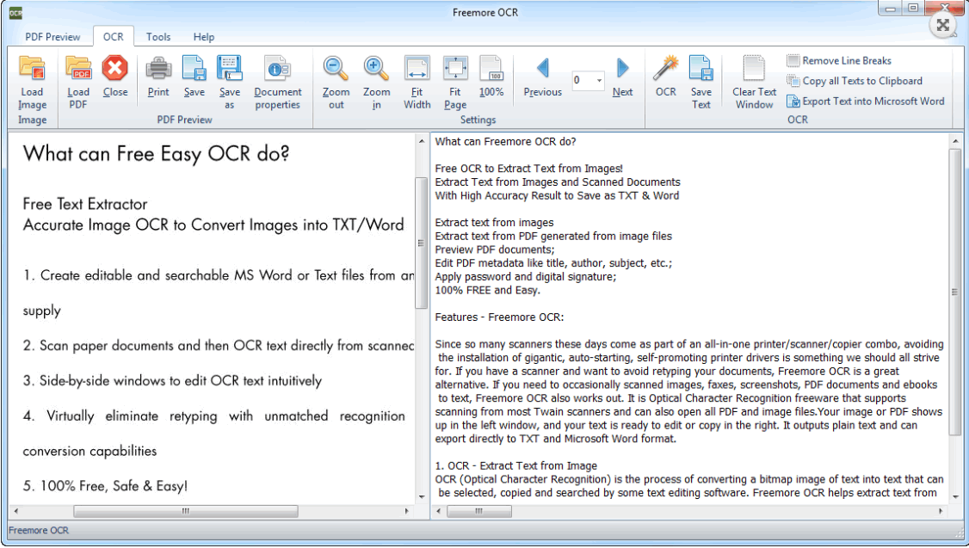Click the text pane scroll down arrow
Viewport: 969px width, 548px height.
955,496
